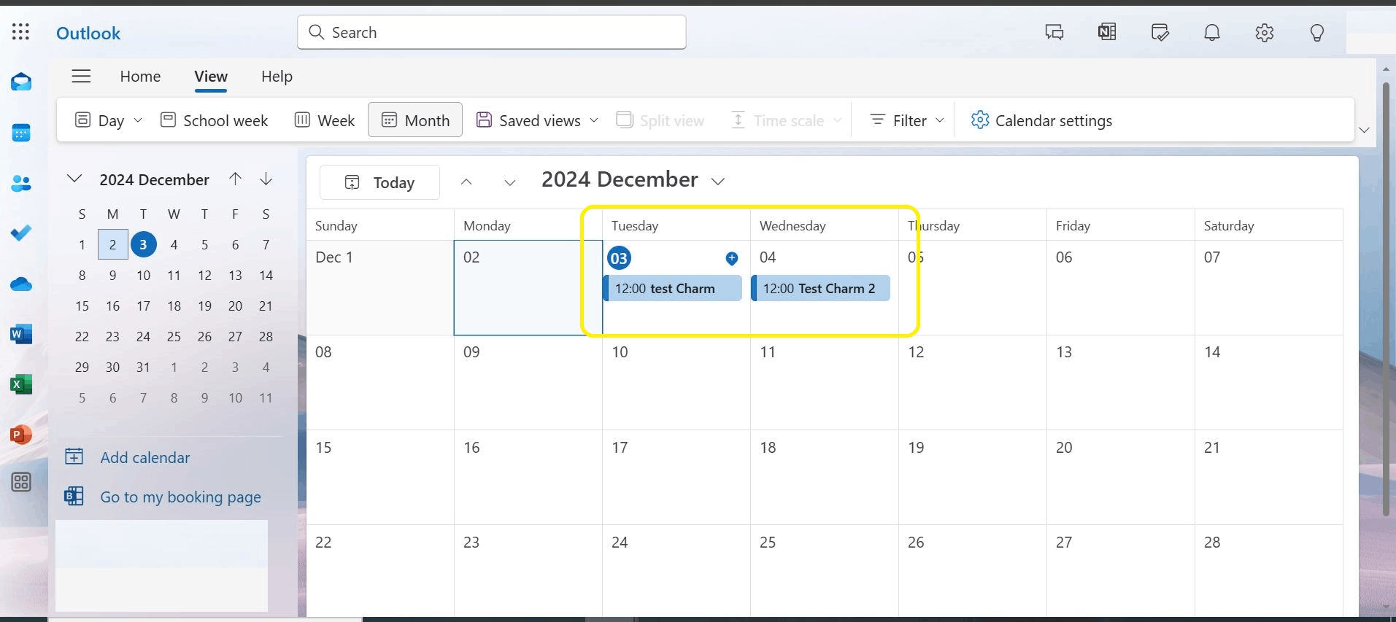Open the Filter dropdown
This screenshot has height=622, width=1396.
(x=903, y=120)
